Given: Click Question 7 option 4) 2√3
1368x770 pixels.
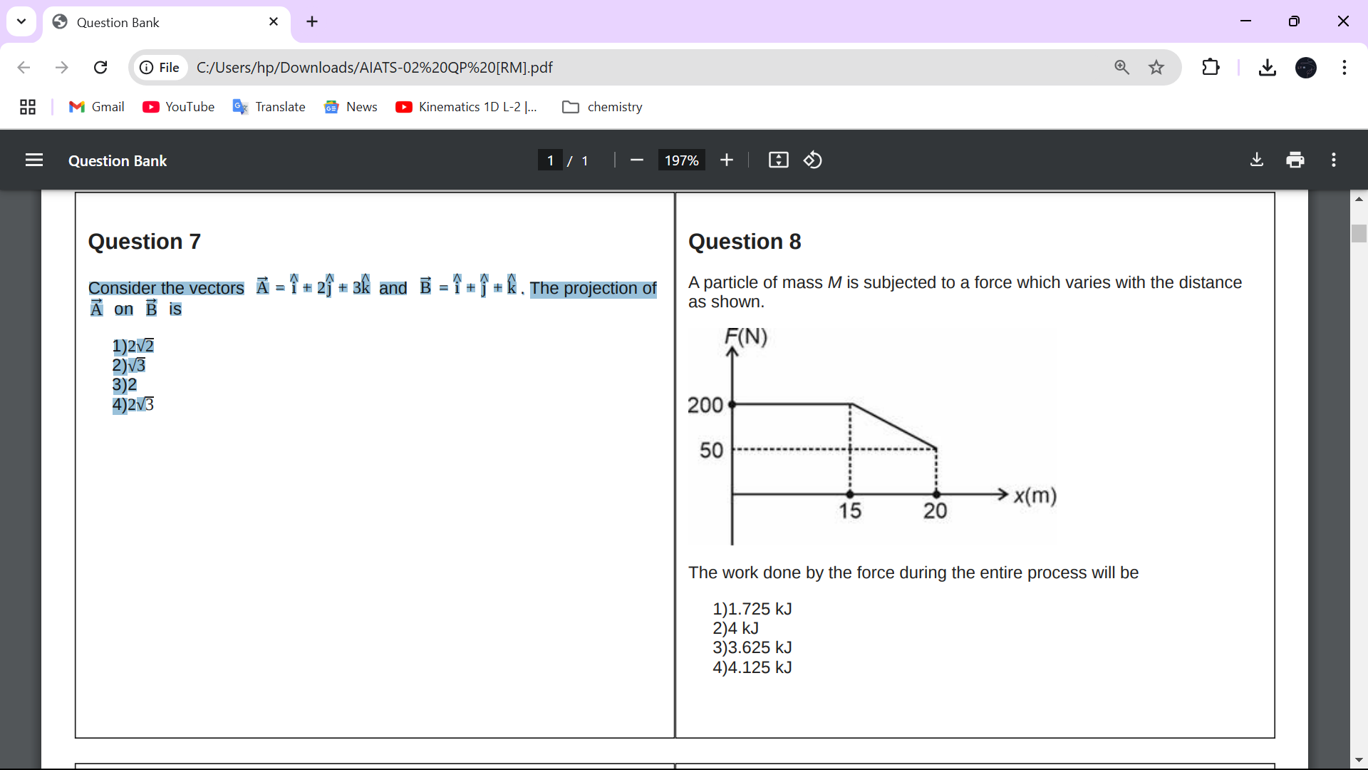Looking at the screenshot, I should point(133,404).
